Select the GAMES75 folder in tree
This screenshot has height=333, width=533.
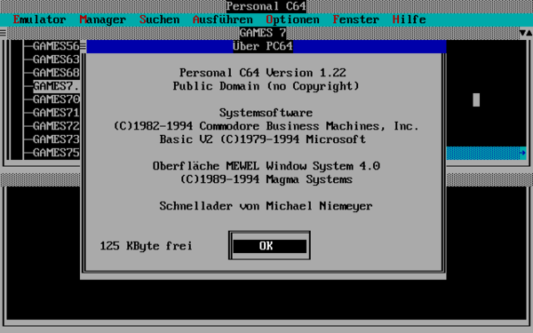pos(56,153)
